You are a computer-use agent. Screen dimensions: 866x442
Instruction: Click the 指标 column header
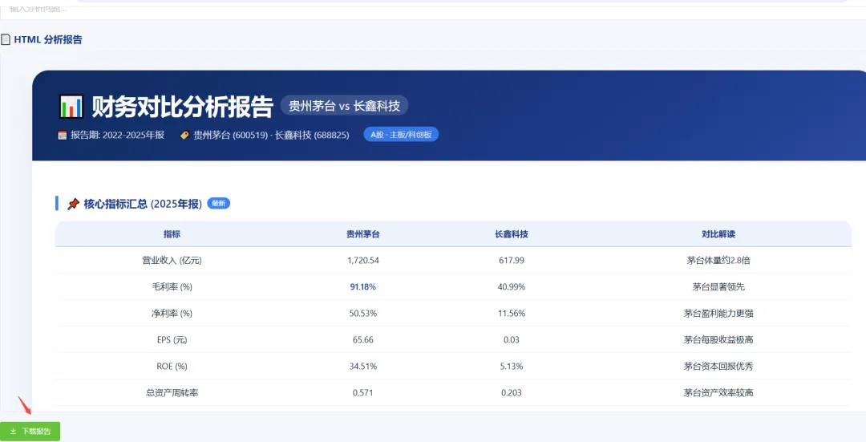(172, 234)
